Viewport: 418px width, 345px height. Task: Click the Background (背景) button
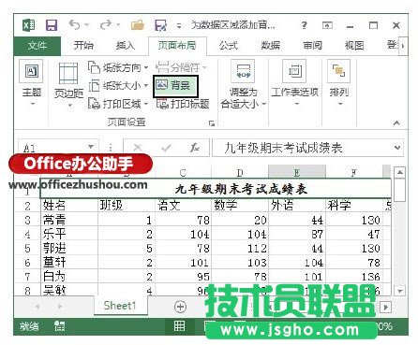click(175, 85)
